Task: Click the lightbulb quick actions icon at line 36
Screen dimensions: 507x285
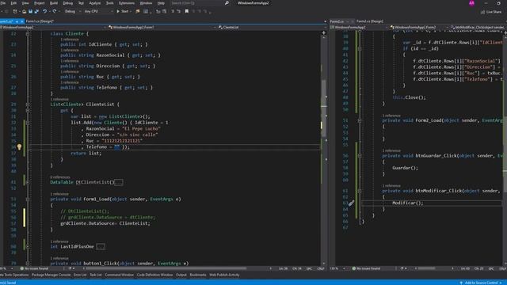Action: [x=19, y=147]
